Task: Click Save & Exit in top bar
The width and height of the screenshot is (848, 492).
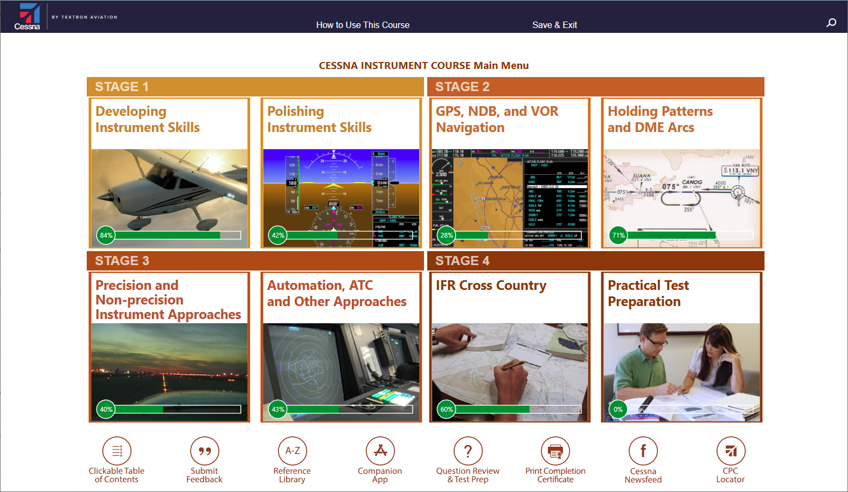Action: tap(554, 25)
